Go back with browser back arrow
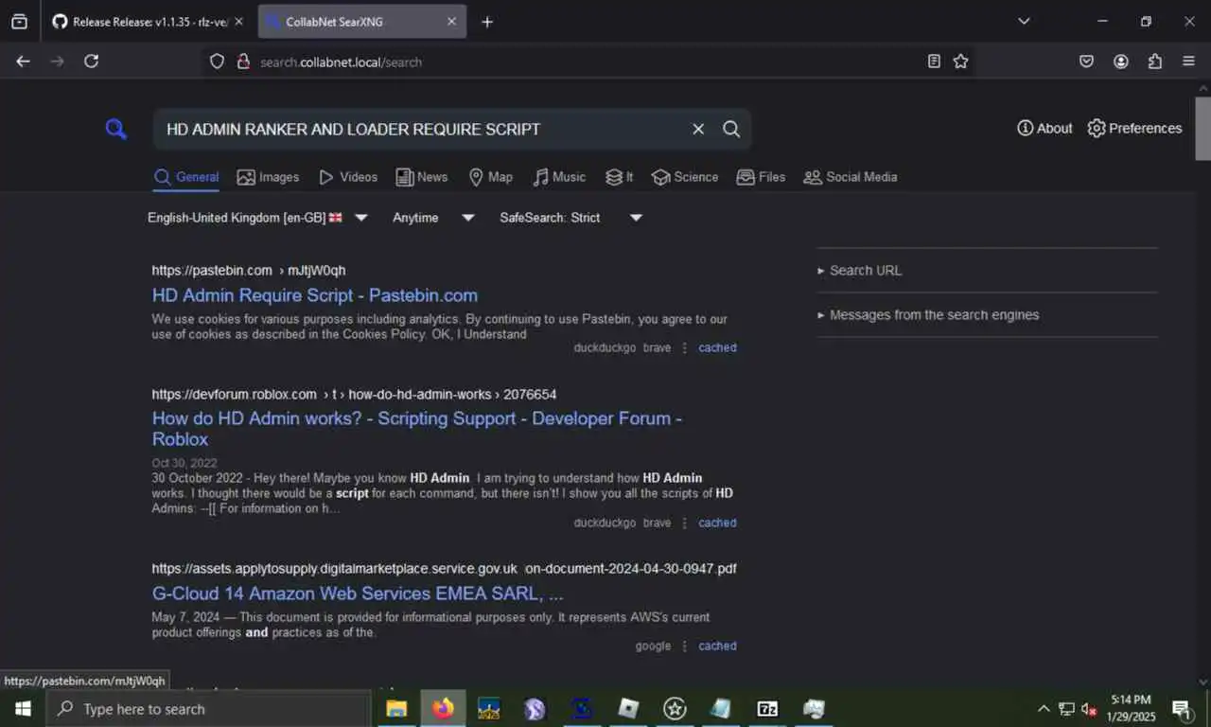Image resolution: width=1211 pixels, height=727 pixels. click(23, 62)
